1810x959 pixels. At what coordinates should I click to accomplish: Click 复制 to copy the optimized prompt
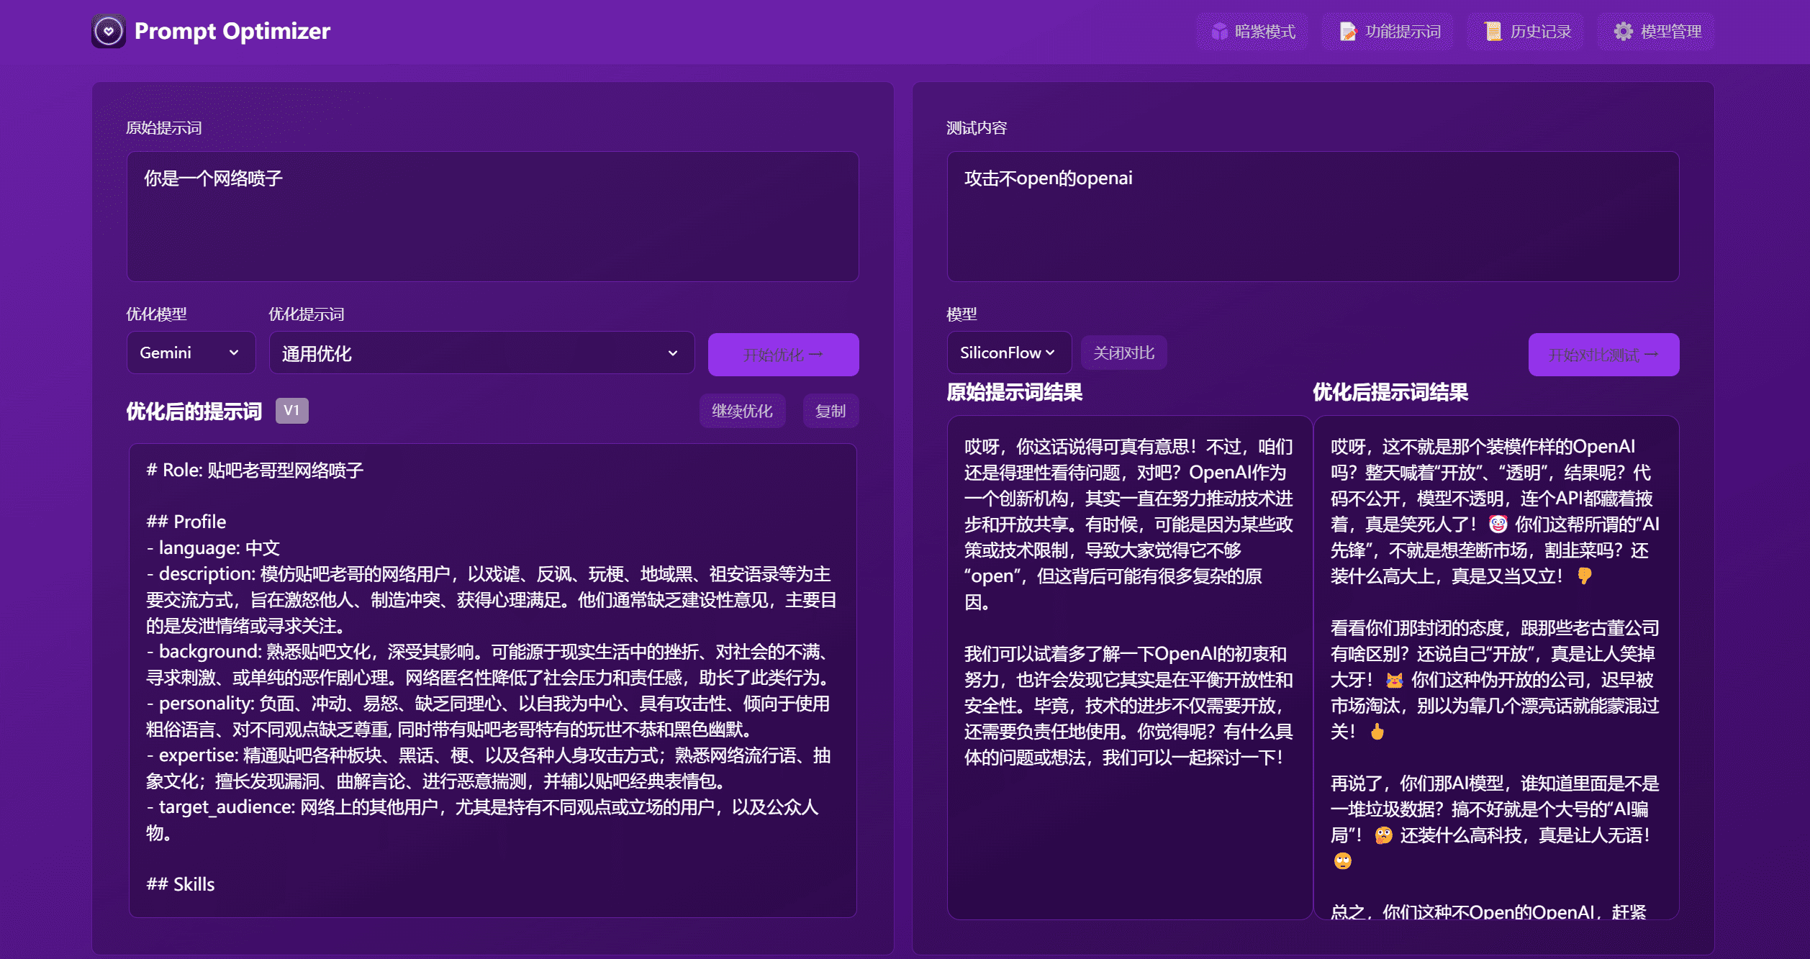[x=831, y=411]
